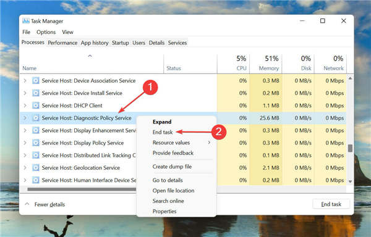Click the Task Manager app icon in title bar

tap(26, 21)
